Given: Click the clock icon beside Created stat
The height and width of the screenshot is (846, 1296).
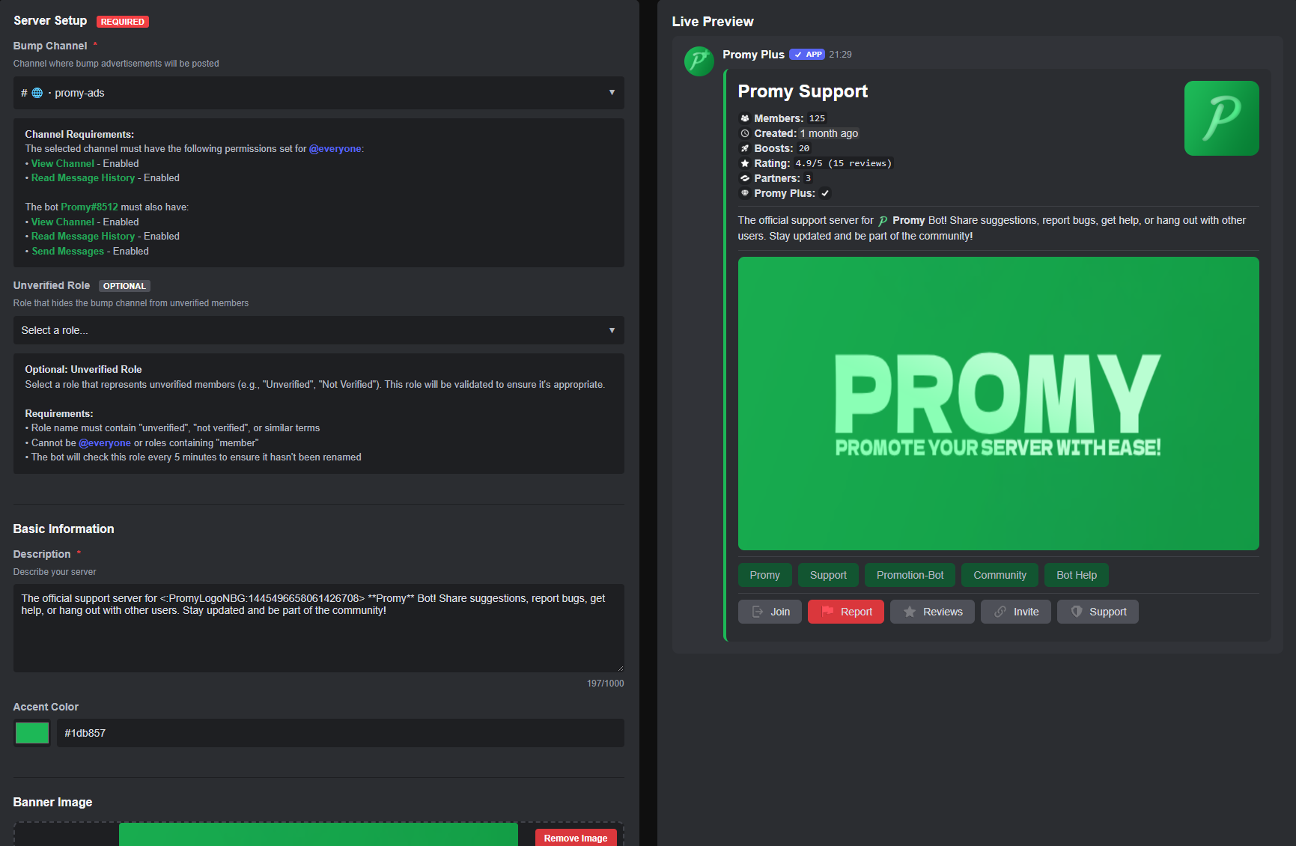Looking at the screenshot, I should coord(744,133).
